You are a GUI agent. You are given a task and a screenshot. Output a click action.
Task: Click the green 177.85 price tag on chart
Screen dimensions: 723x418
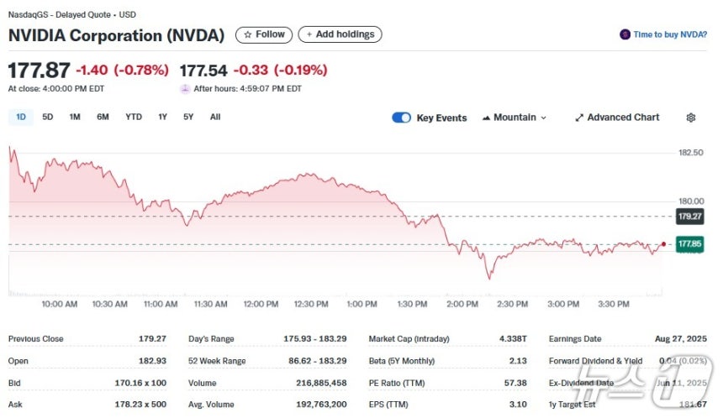690,244
